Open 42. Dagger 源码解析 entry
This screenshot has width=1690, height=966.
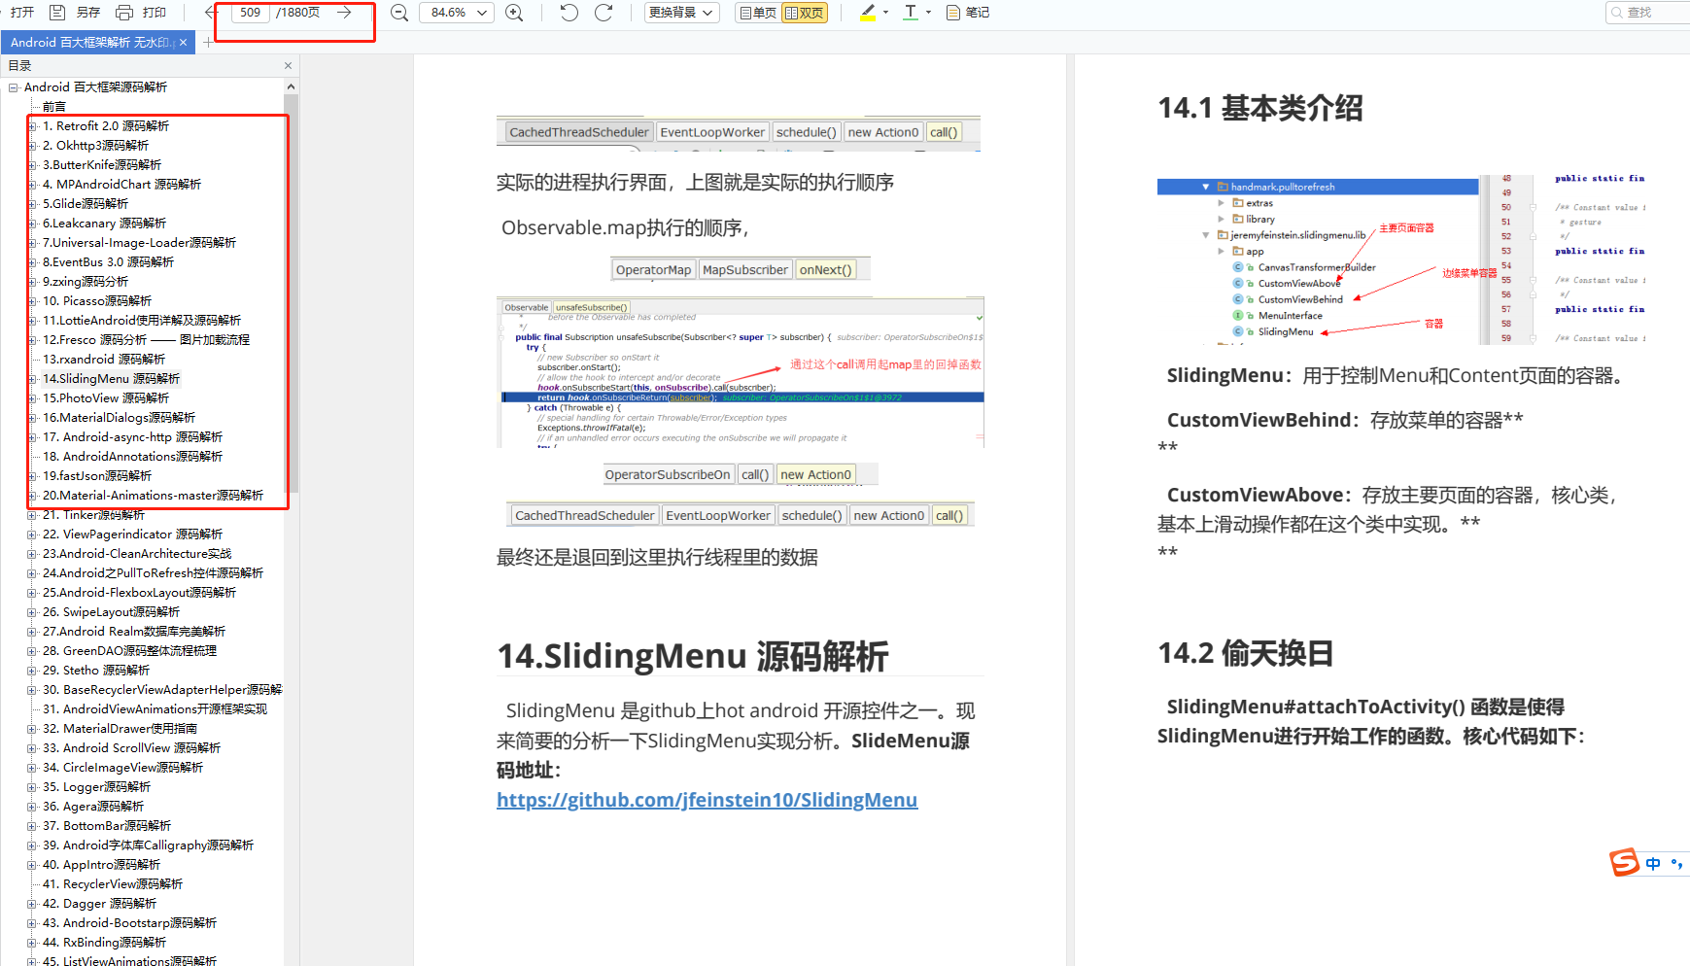[99, 904]
